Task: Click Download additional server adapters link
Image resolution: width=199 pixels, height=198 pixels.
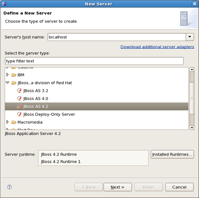Action: coord(157,47)
